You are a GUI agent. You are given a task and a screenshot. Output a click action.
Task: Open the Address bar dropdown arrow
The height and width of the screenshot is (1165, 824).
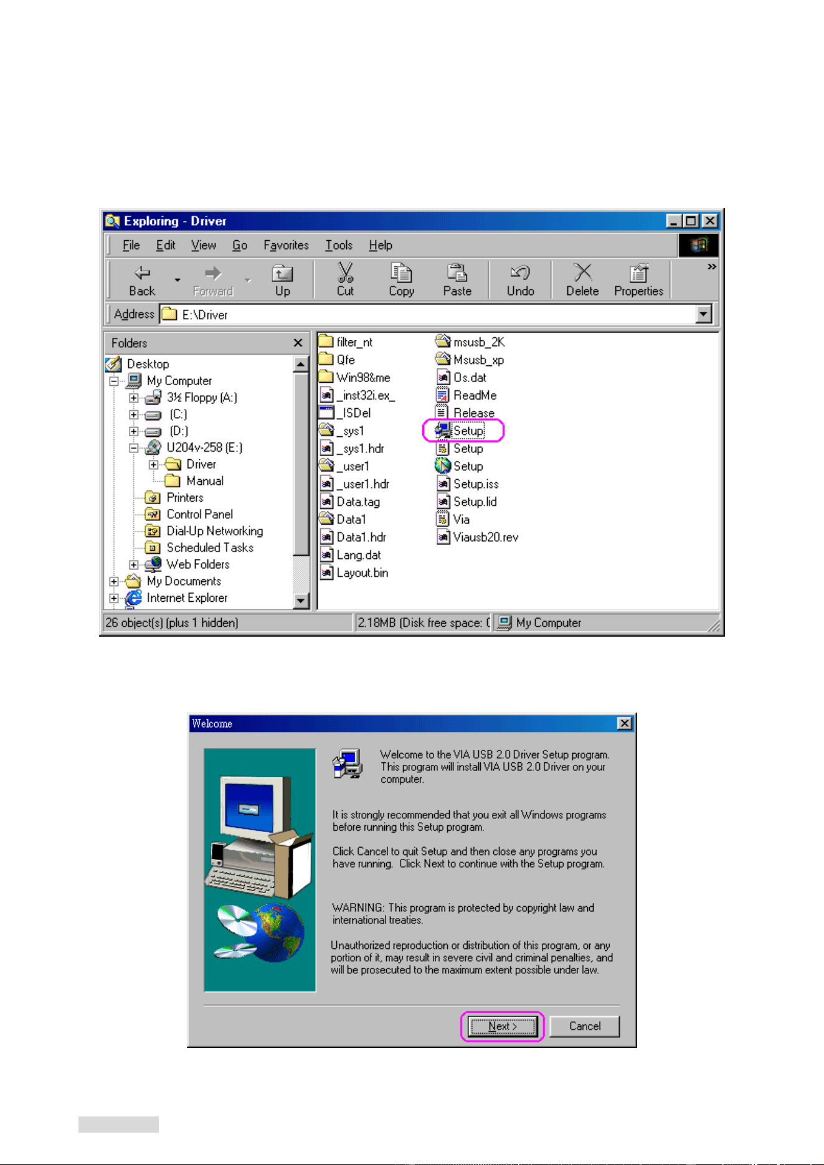coord(704,314)
